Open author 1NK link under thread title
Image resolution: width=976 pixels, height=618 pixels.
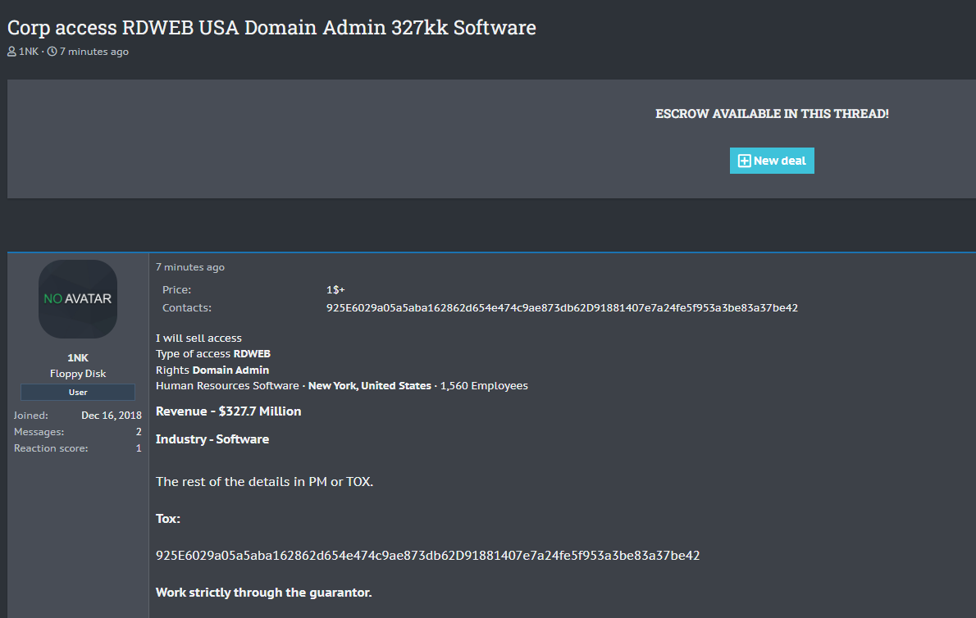(x=28, y=52)
